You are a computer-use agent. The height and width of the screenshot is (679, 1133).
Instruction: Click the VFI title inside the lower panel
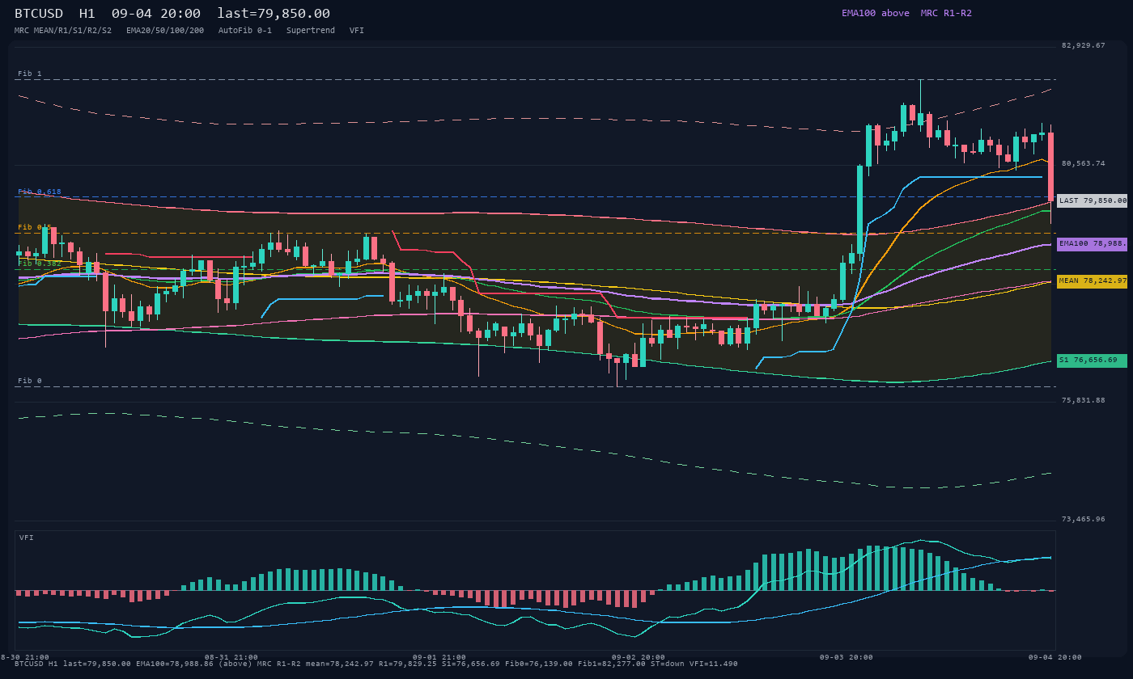pos(27,538)
